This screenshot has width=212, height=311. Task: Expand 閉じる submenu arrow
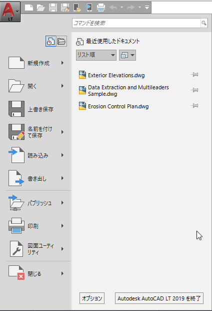coord(62,273)
